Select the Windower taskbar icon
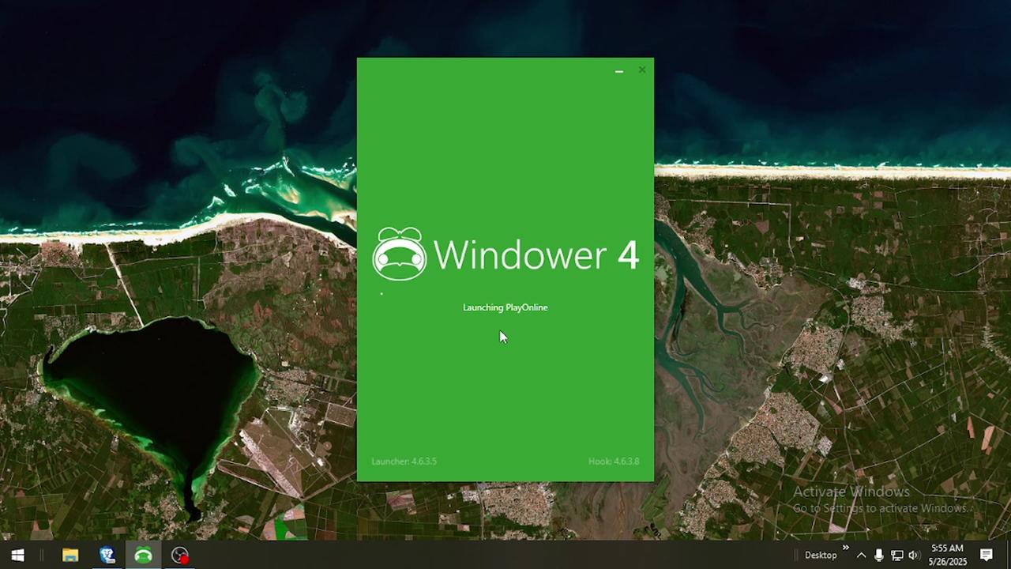1011x569 pixels. point(143,555)
